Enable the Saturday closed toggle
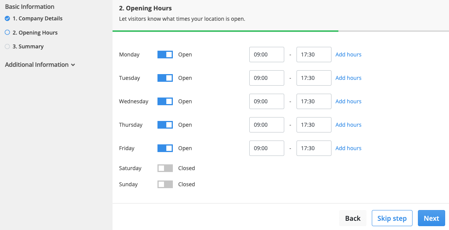449x230 pixels. (x=165, y=168)
